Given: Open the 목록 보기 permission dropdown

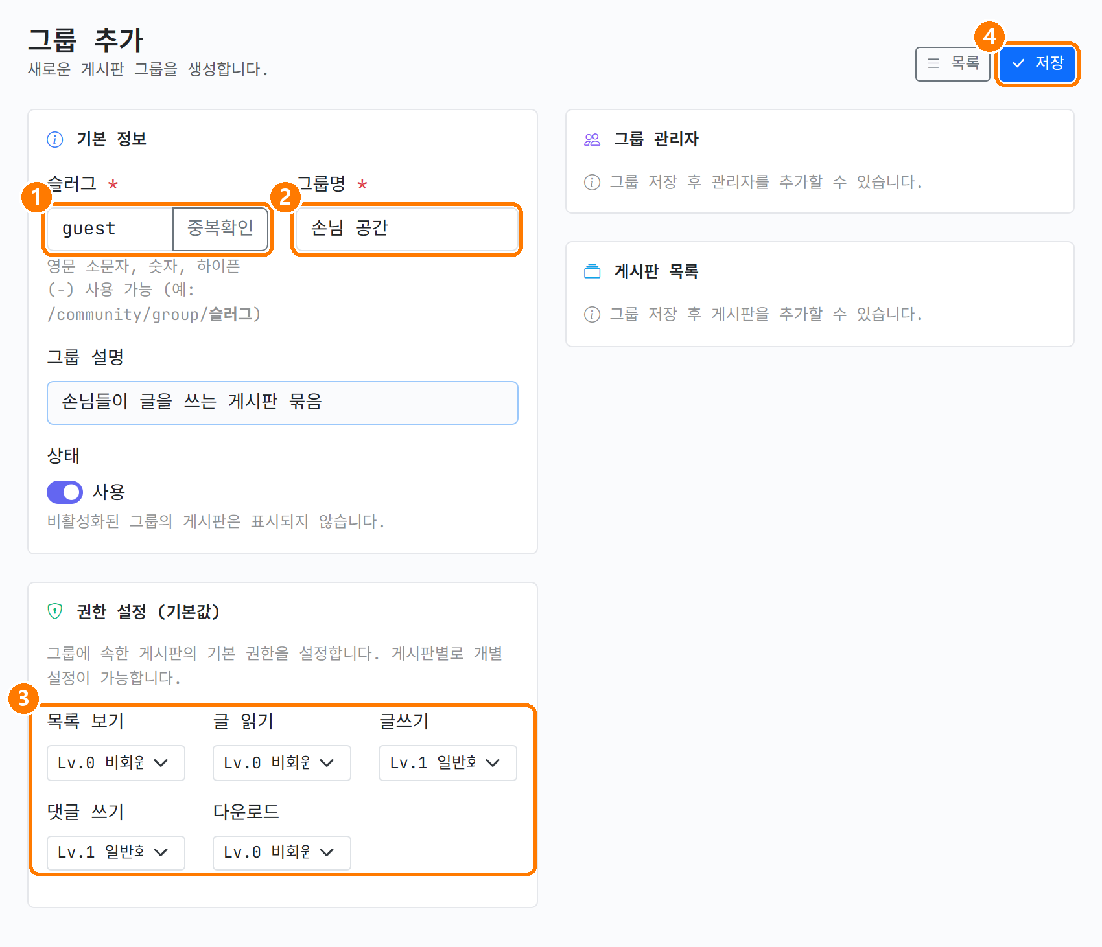Looking at the screenshot, I should (x=116, y=763).
